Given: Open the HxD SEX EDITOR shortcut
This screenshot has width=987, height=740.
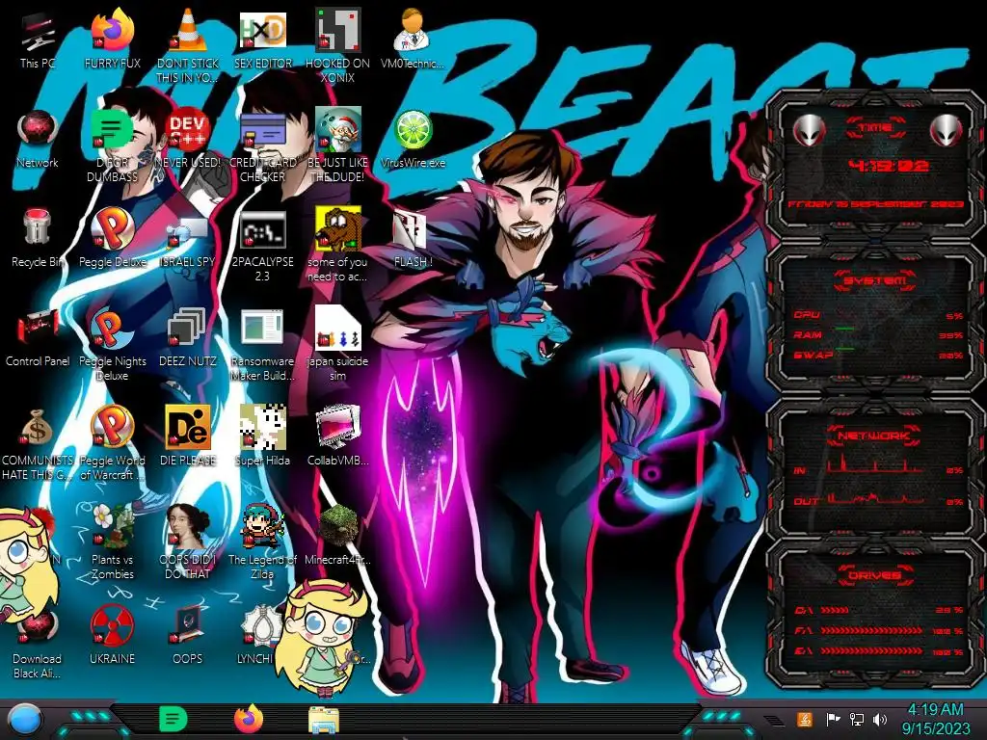Looking at the screenshot, I should pyautogui.click(x=263, y=30).
